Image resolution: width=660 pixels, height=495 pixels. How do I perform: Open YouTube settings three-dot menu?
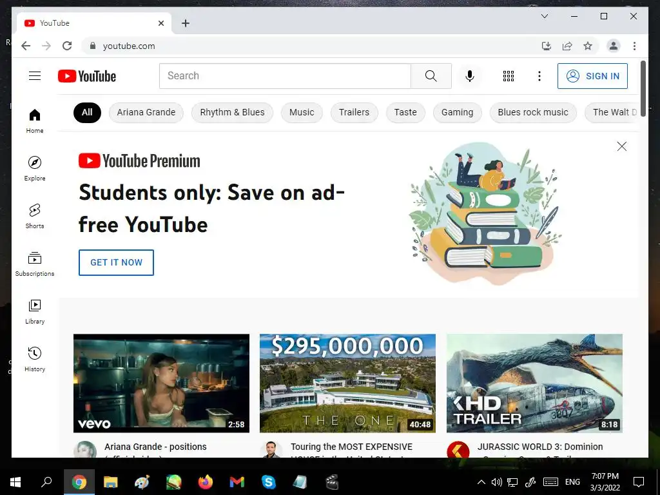tap(539, 76)
